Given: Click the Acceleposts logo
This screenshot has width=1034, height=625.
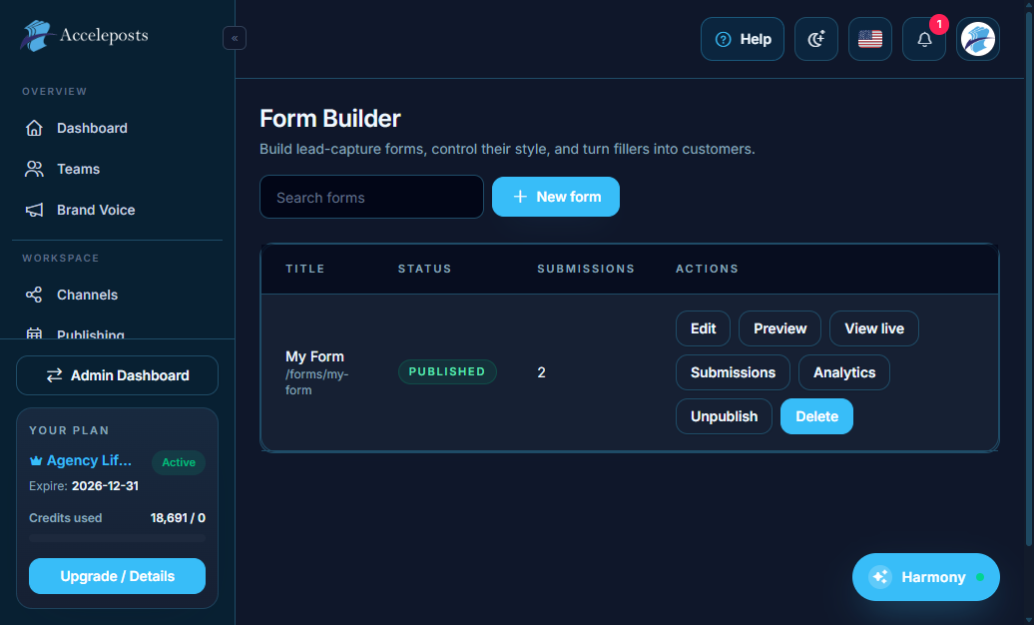Looking at the screenshot, I should point(85,36).
